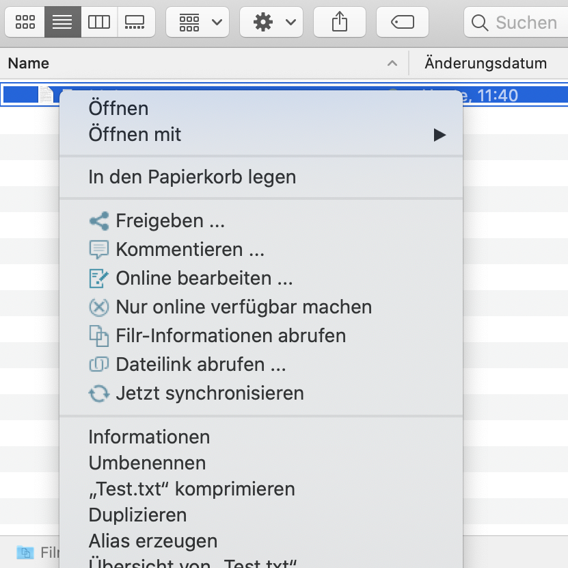Choose Dateilink abrufen entry
568x568 pixels.
pos(200,365)
